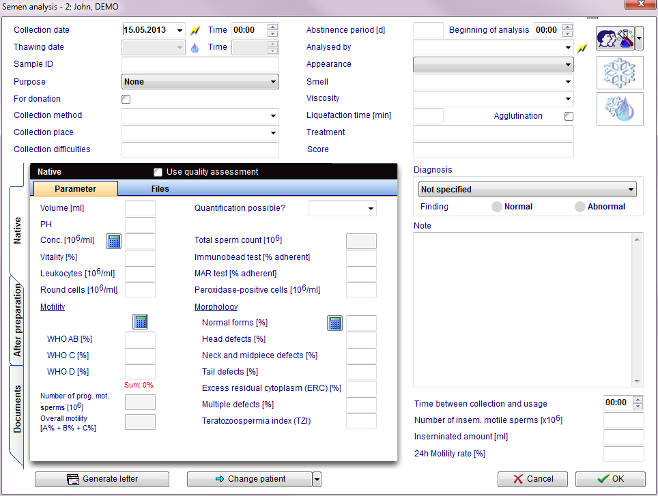This screenshot has width=658, height=496.
Task: Click the Teratozoospermia index input field
Action: pyautogui.click(x=361, y=422)
